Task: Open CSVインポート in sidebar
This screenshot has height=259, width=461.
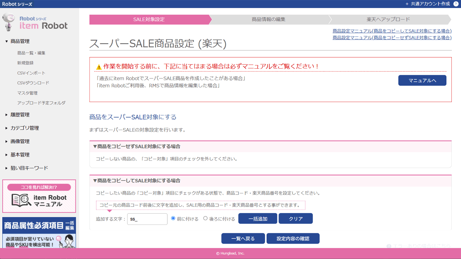Action: [31, 73]
